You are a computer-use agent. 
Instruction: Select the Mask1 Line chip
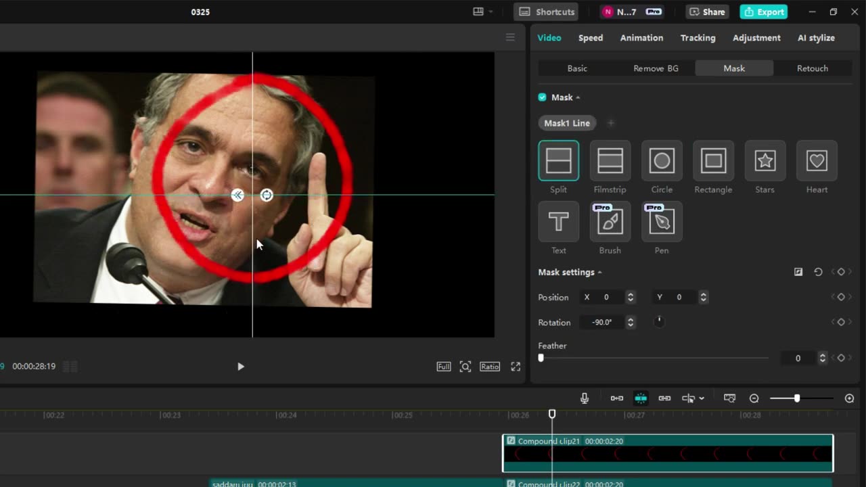coord(567,123)
